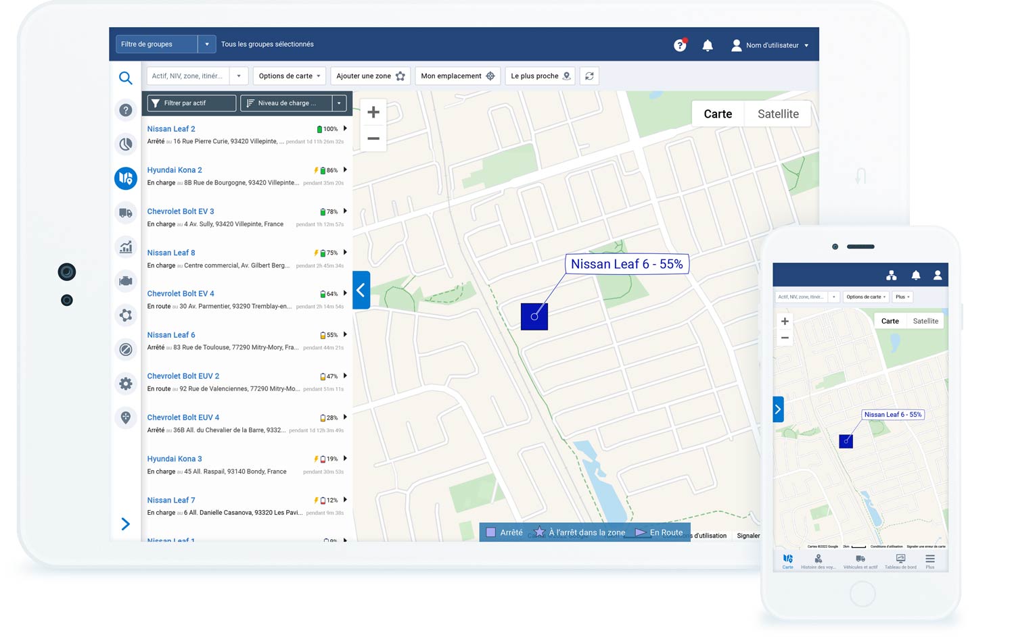Expand the Nissan Leaf 6 entry arrow
This screenshot has height=637, width=1012.
pos(345,334)
